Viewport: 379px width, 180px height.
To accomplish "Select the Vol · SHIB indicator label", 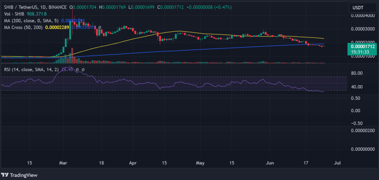I will (x=15, y=14).
